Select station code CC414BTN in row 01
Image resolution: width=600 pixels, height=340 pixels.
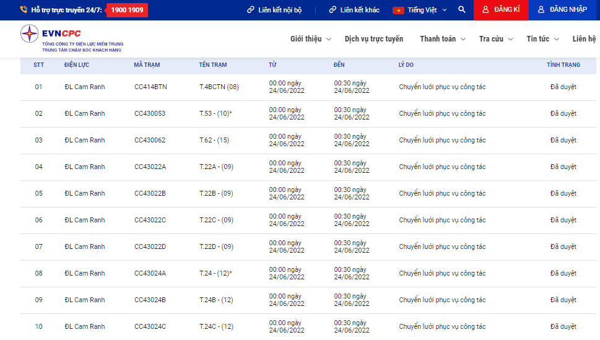[x=150, y=87]
